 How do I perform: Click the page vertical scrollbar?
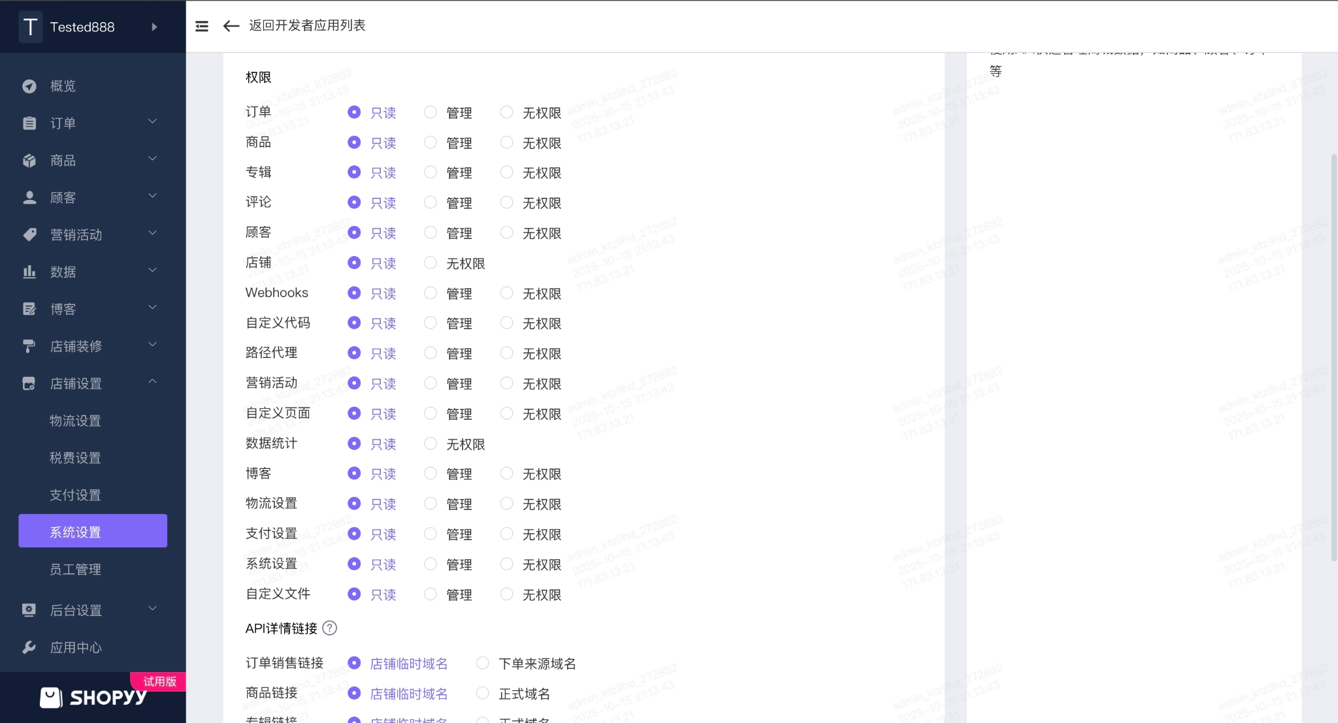pyautogui.click(x=1333, y=356)
